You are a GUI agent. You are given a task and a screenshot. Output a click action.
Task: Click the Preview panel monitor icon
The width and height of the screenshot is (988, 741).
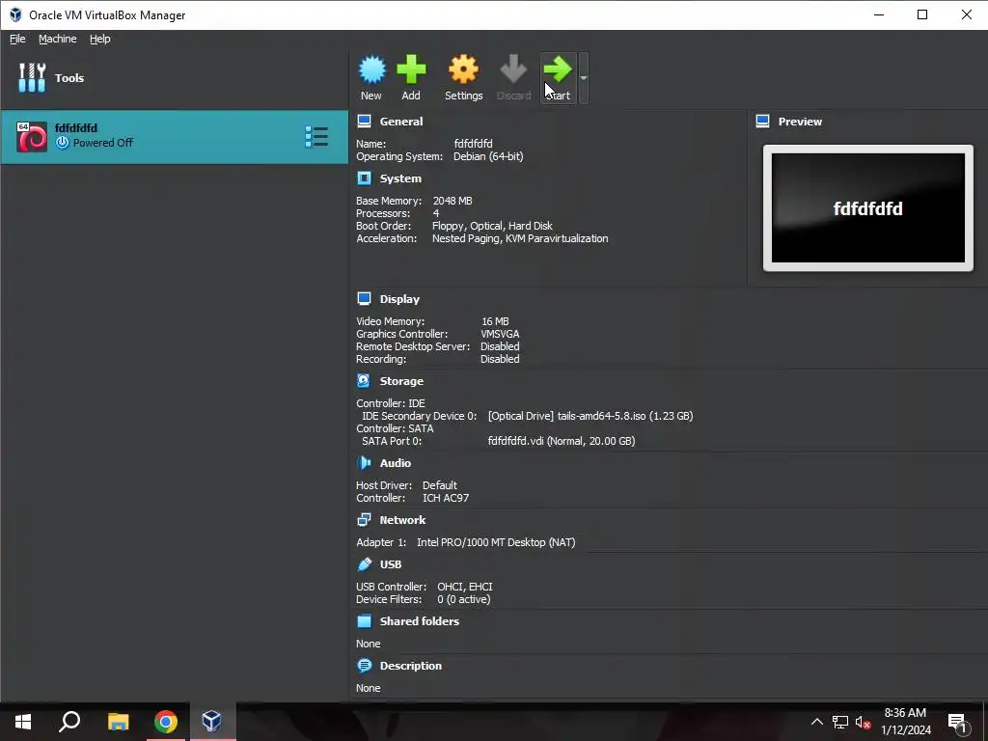point(762,121)
